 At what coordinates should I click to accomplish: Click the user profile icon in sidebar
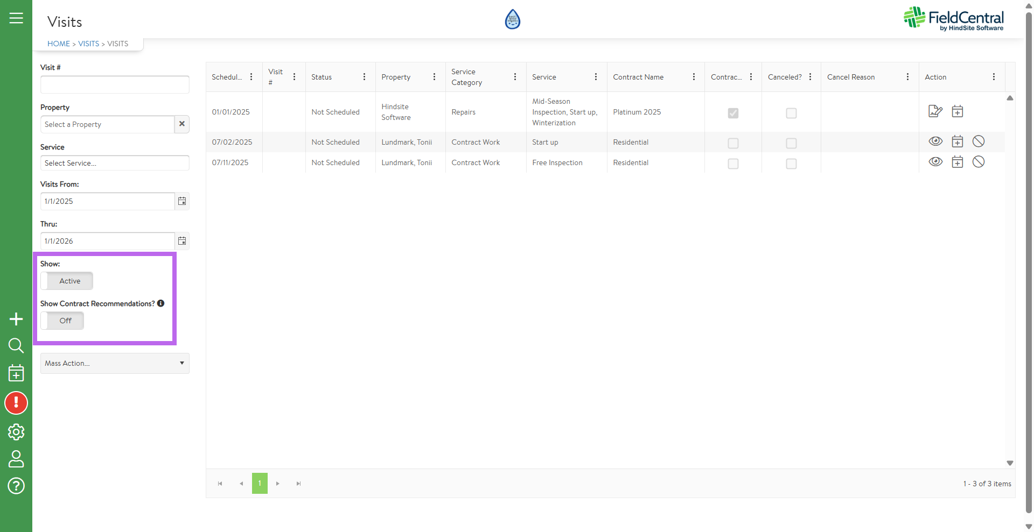pyautogui.click(x=16, y=459)
